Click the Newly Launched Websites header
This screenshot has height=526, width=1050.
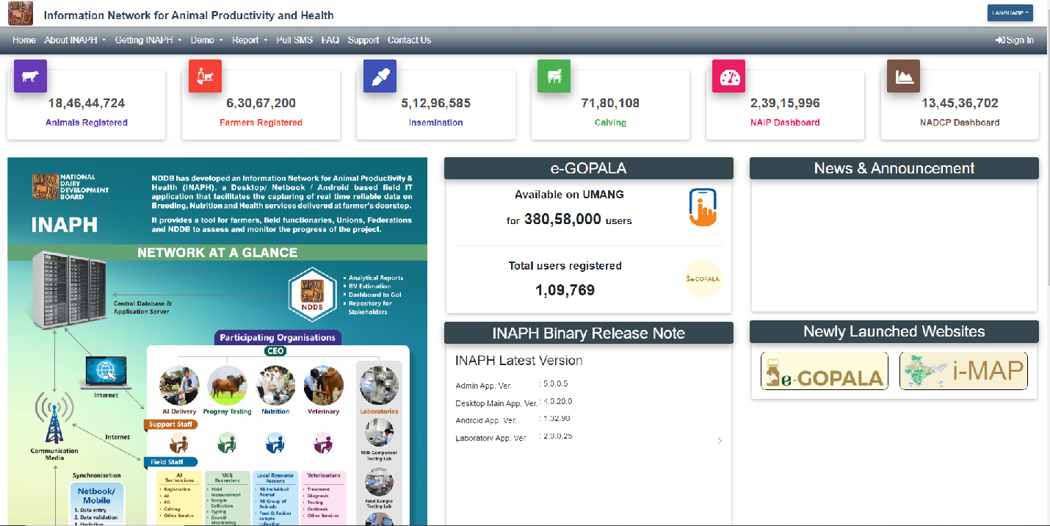[x=894, y=331]
